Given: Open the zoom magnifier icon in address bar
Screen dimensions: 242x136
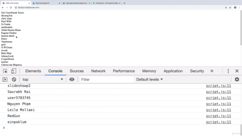Looking at the screenshot, I should pos(226,8).
